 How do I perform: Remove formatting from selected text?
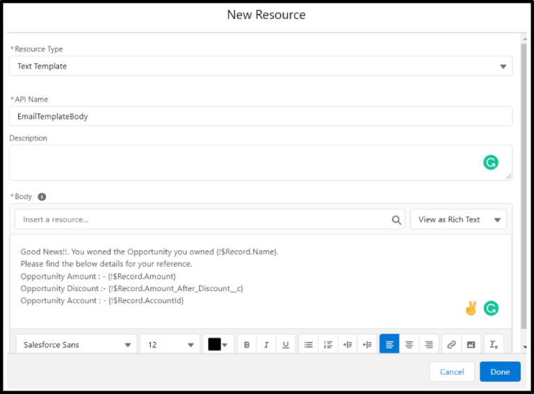(x=494, y=345)
